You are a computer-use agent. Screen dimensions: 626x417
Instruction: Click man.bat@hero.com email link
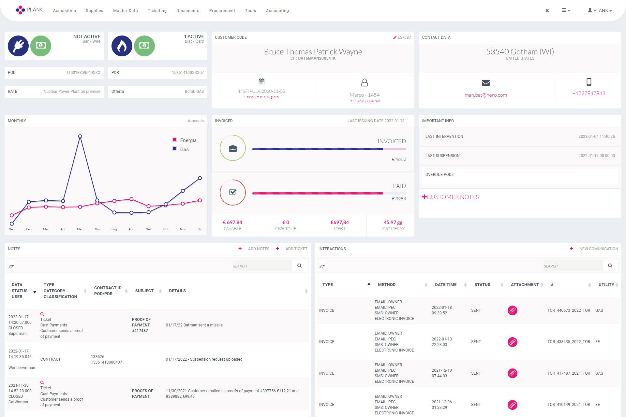486,95
